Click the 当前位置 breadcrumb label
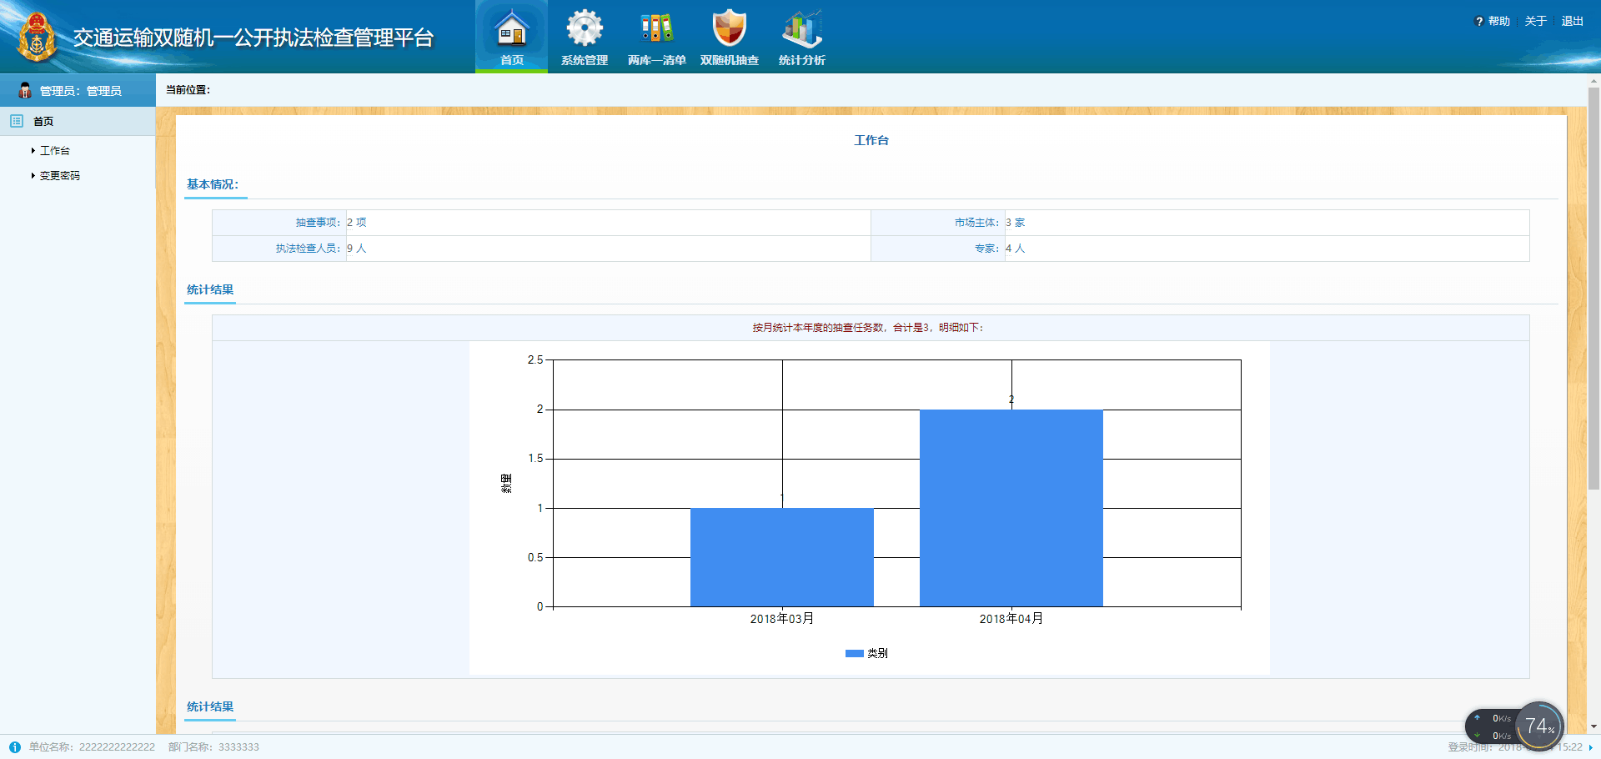1601x759 pixels. tap(188, 90)
